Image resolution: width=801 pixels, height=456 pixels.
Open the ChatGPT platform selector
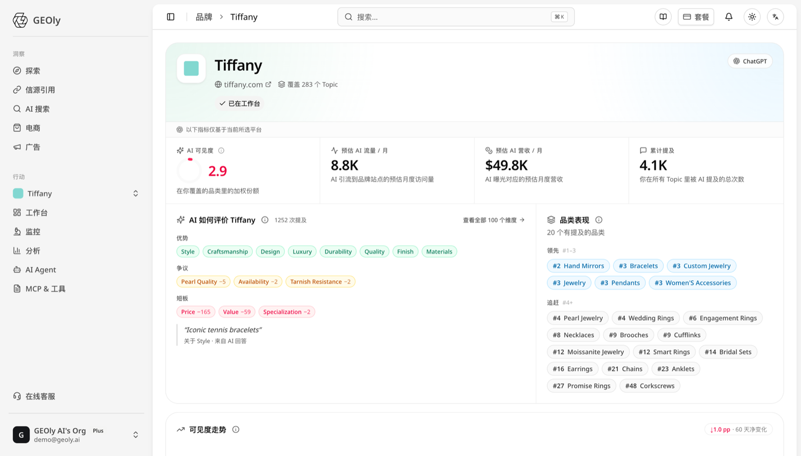(750, 61)
